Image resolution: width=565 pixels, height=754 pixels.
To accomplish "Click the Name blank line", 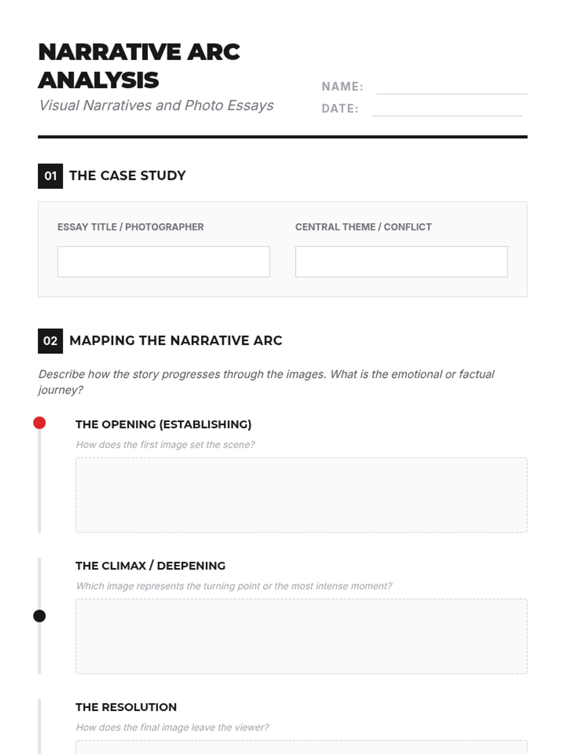I will (x=452, y=93).
